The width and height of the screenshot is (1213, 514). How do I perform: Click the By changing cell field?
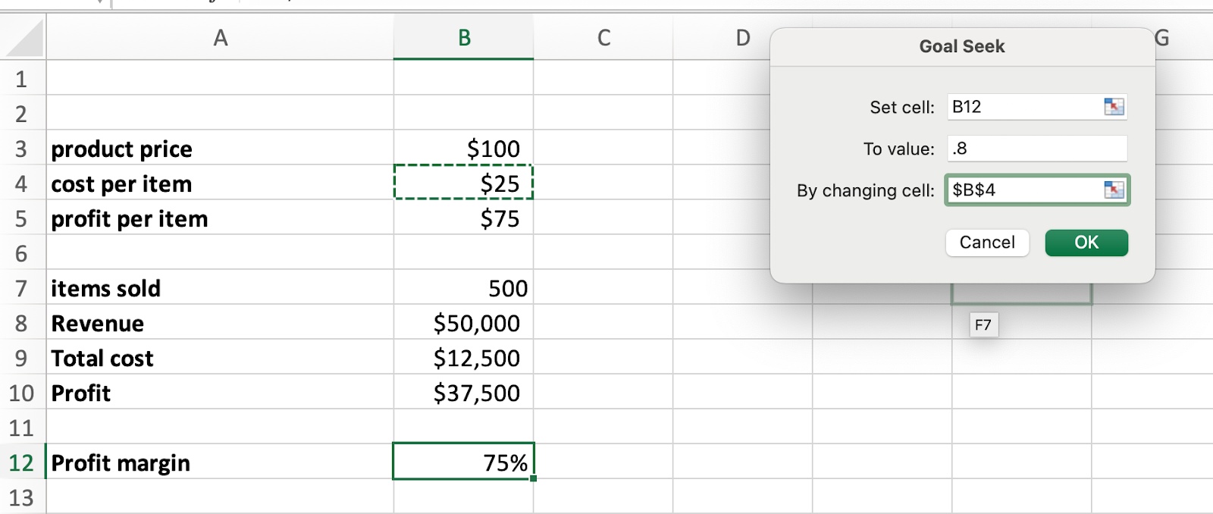(x=1023, y=190)
